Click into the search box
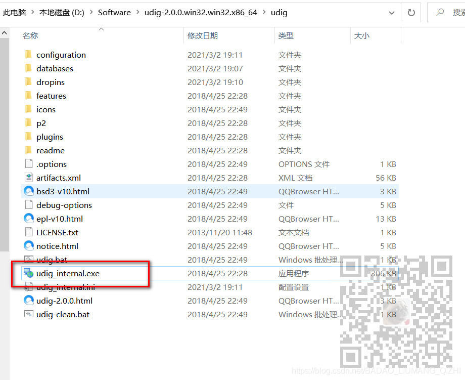 point(446,13)
